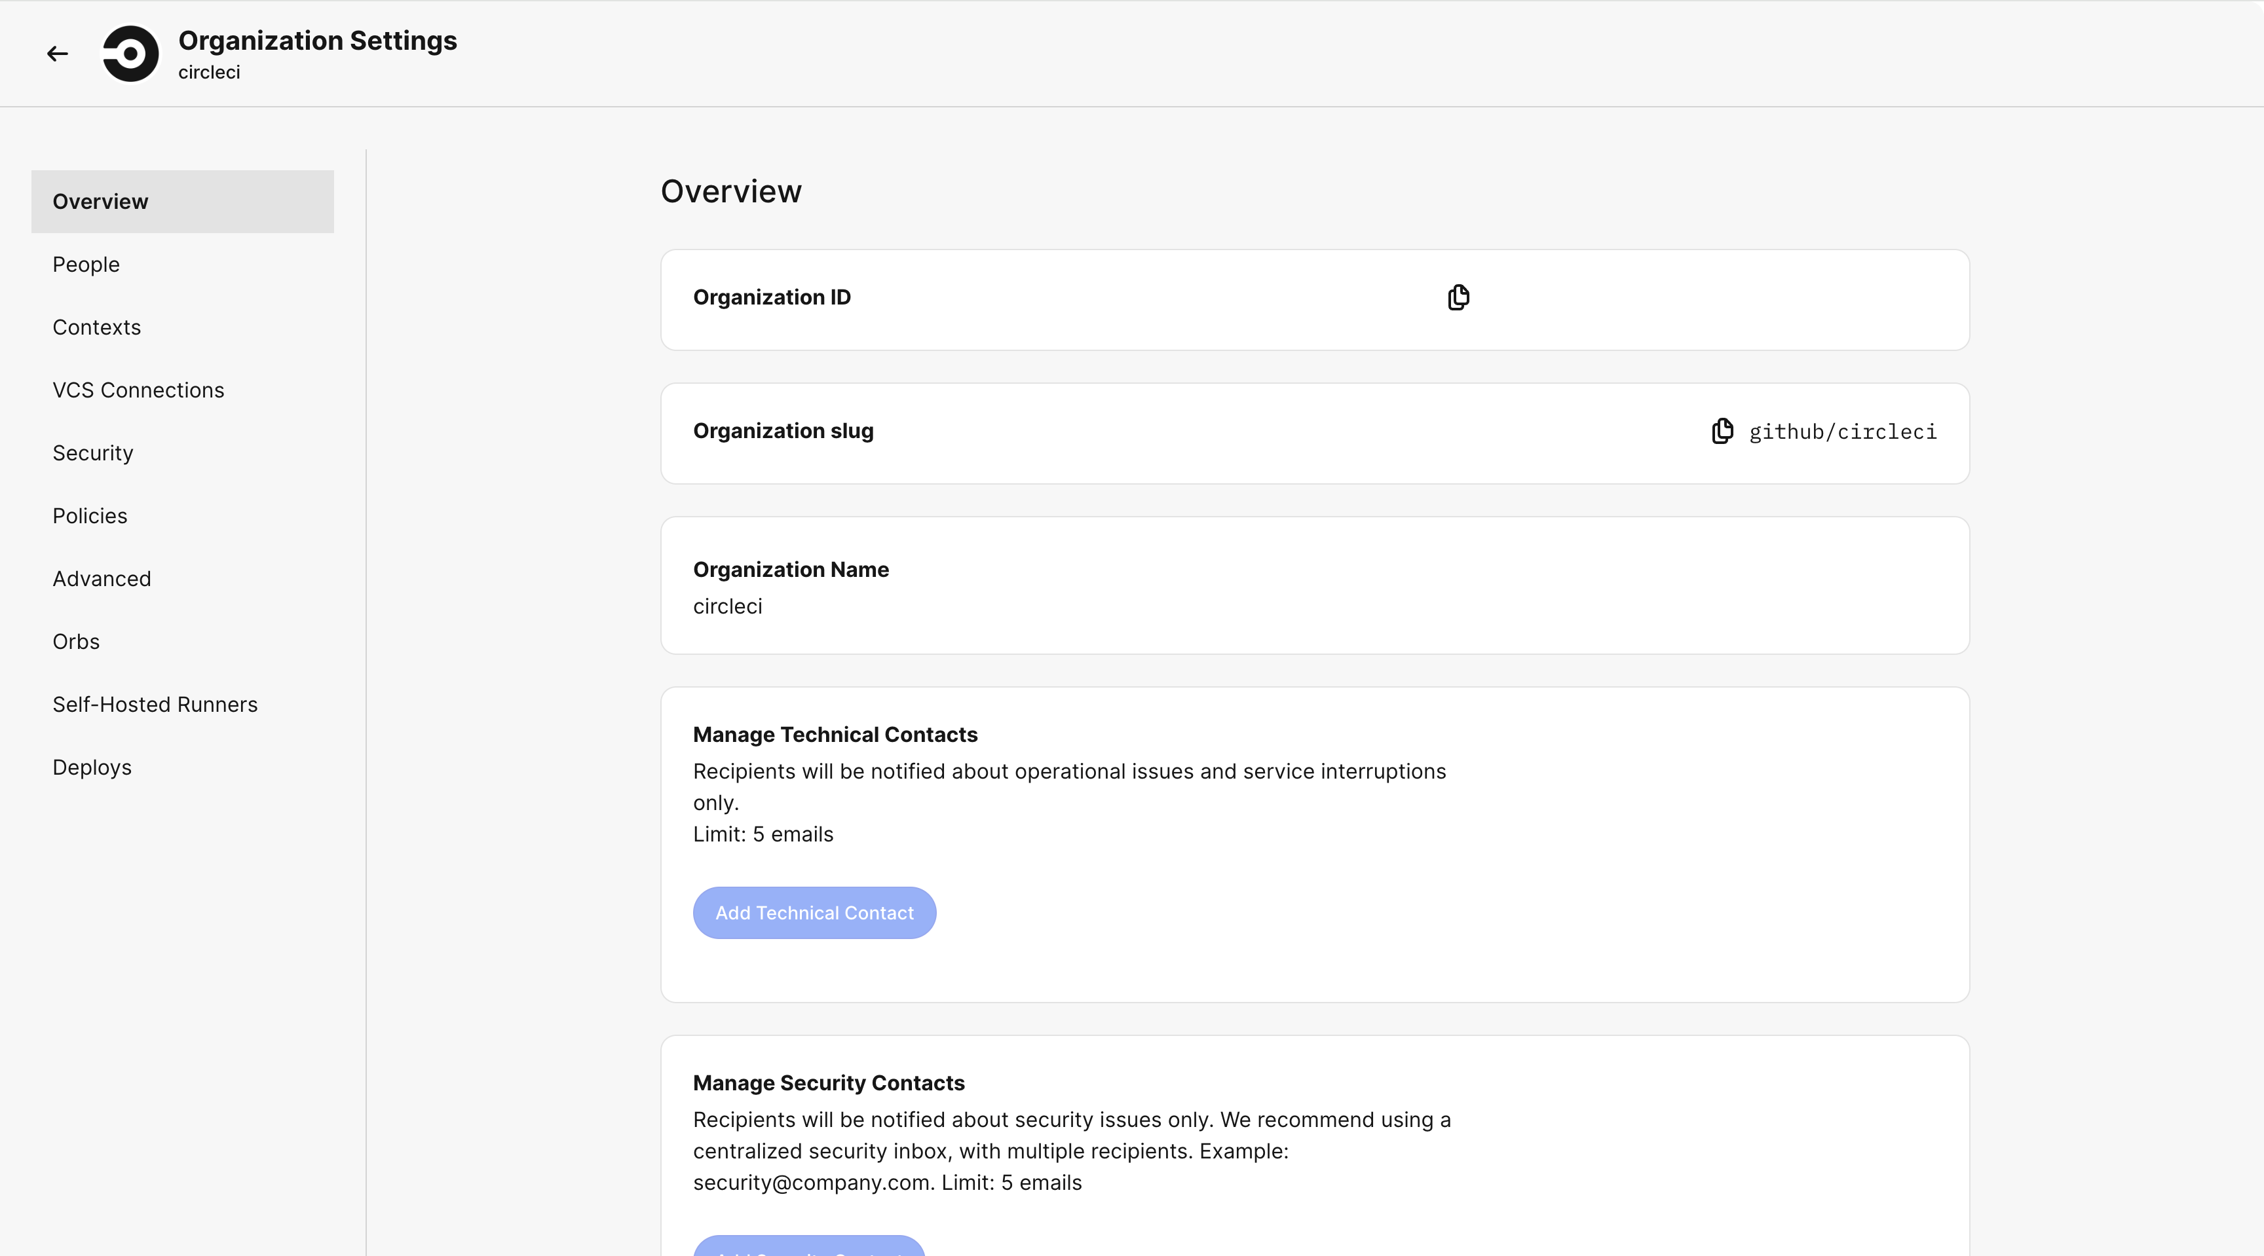Select VCS Connections
Viewport: 2264px width, 1256px height.
click(138, 390)
